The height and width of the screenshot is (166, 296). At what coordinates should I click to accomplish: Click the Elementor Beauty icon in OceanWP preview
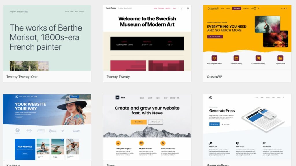click(236, 58)
